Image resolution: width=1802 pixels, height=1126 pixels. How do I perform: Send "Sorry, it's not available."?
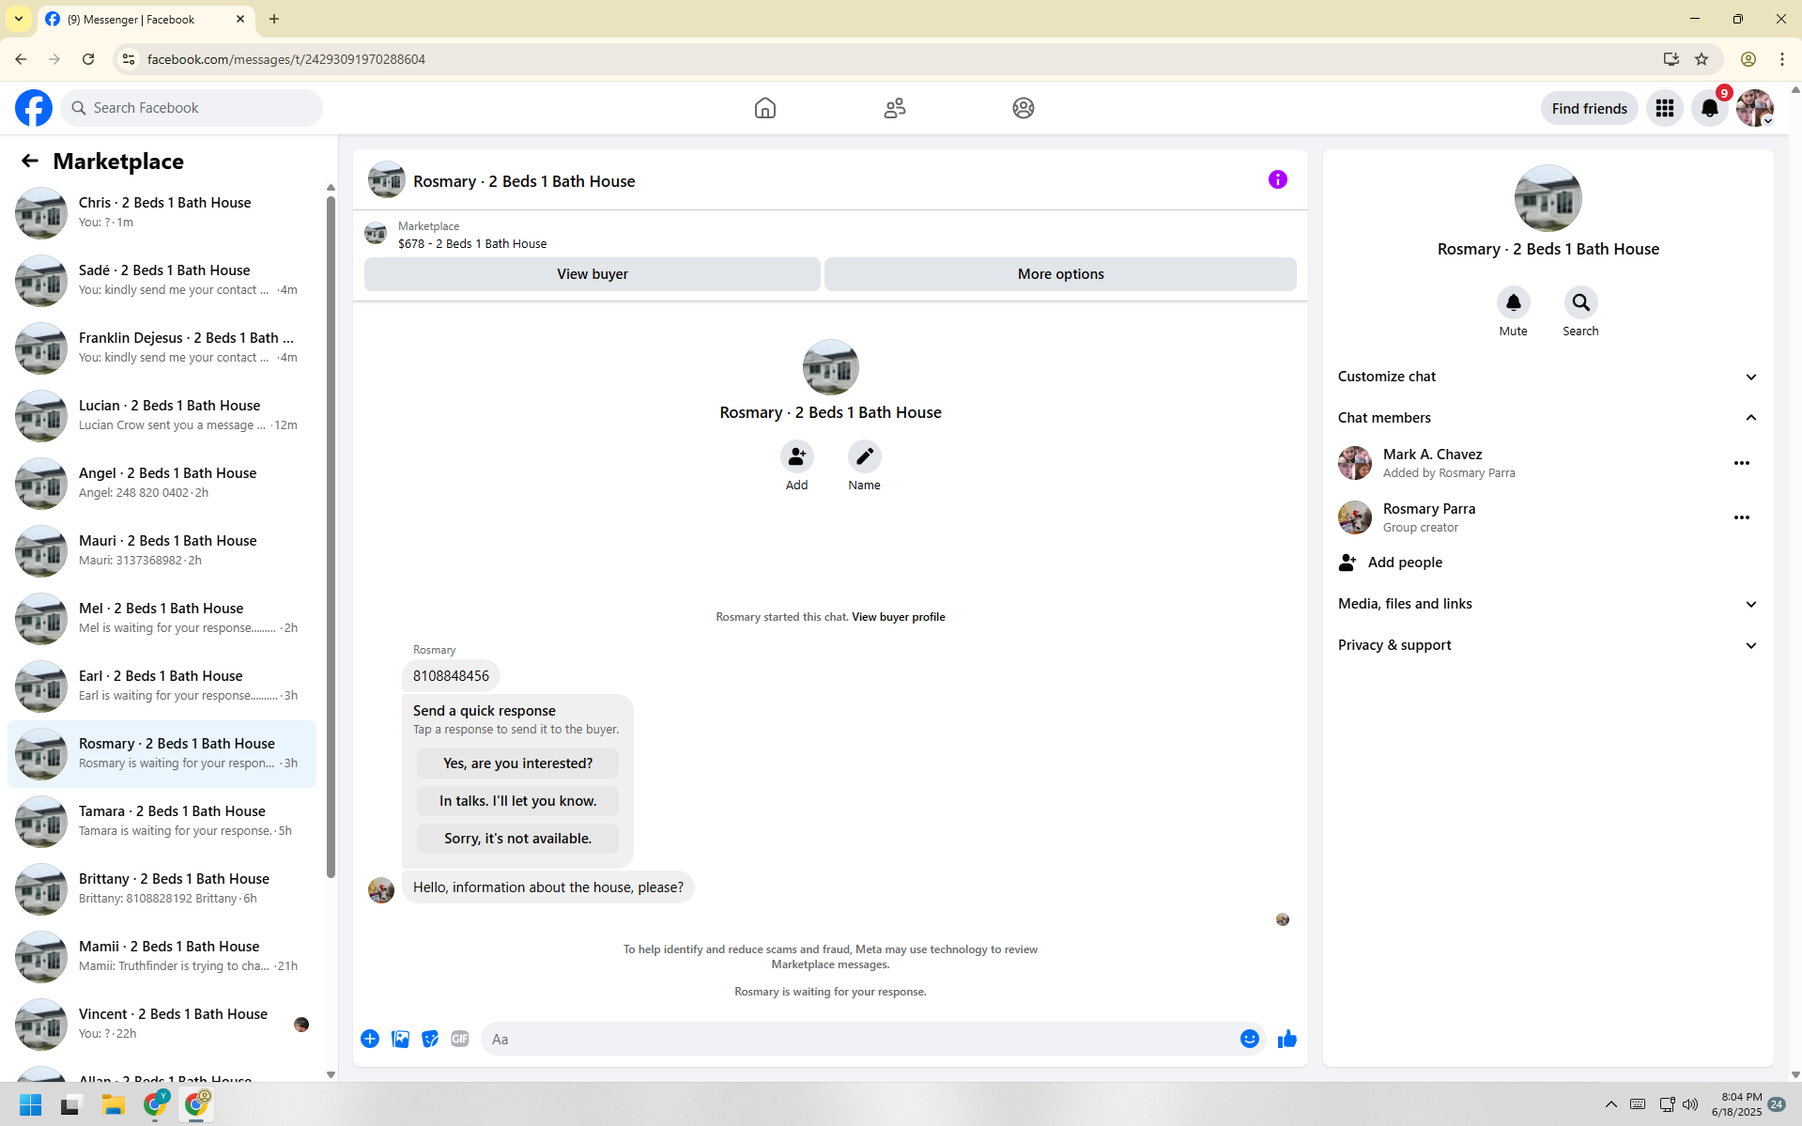517,839
